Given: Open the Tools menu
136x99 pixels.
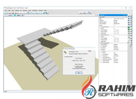Looking at the screenshot, I should click(30, 11).
